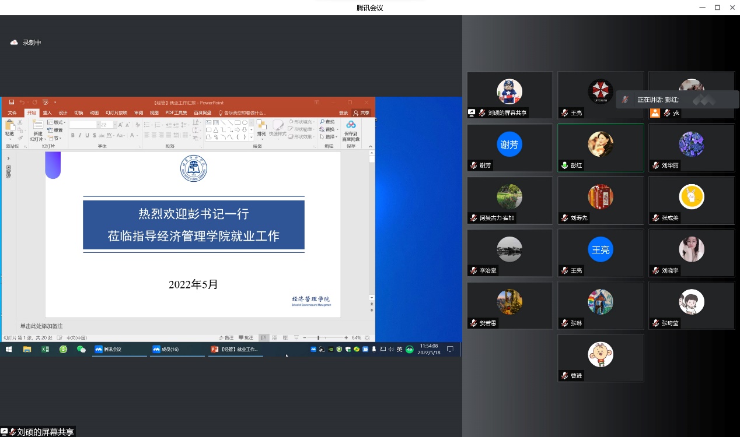Collapse the PowerPoint ribbon with the chevron
Image resolution: width=740 pixels, height=437 pixels.
pyautogui.click(x=371, y=146)
